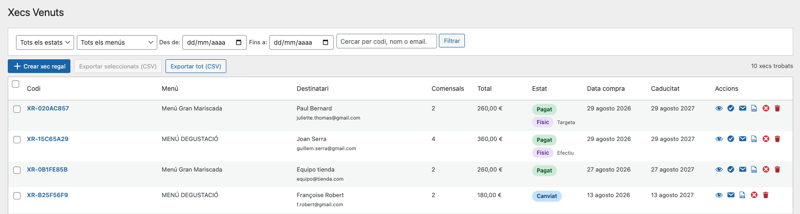
Task: Delete voucher XR-020AC857 with trash icon
Action: tap(777, 108)
